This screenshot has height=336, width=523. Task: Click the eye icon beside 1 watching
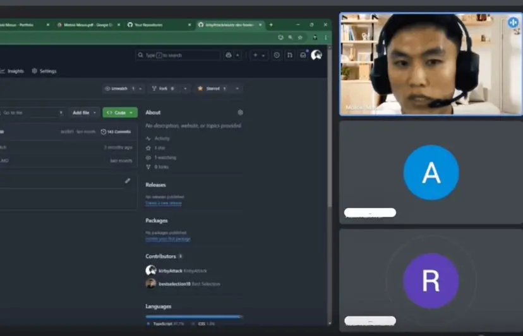click(x=148, y=157)
